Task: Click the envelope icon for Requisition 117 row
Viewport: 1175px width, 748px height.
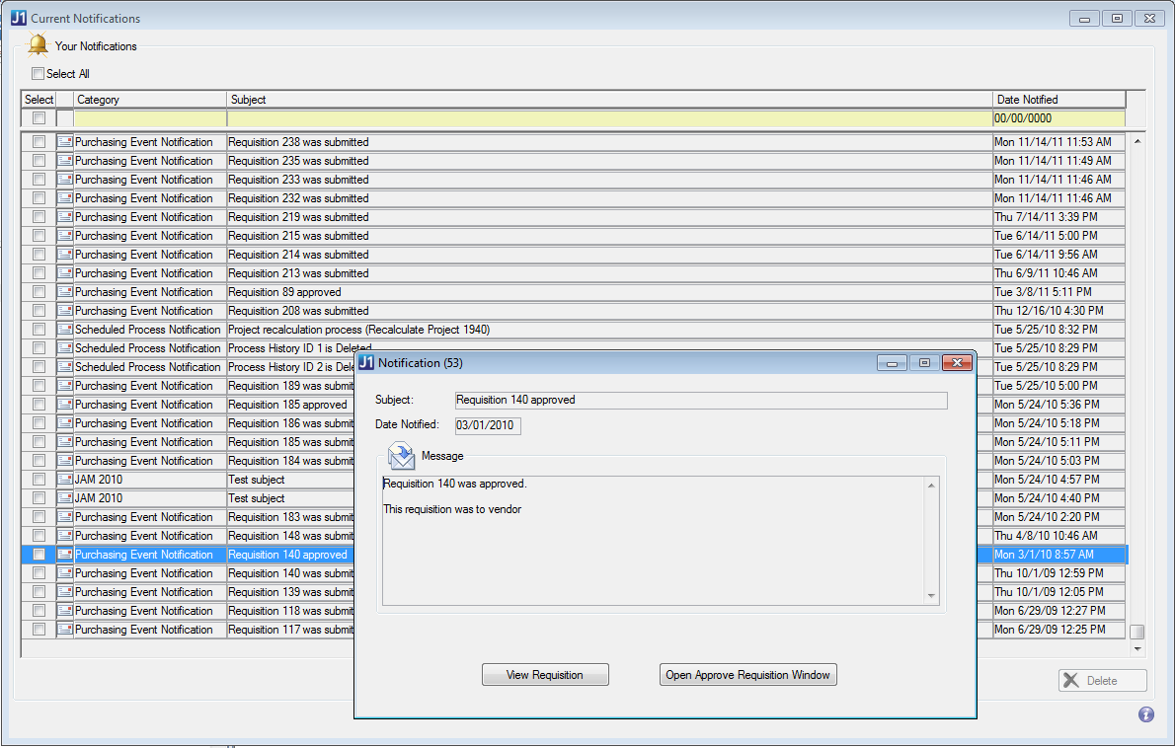Action: pos(65,630)
